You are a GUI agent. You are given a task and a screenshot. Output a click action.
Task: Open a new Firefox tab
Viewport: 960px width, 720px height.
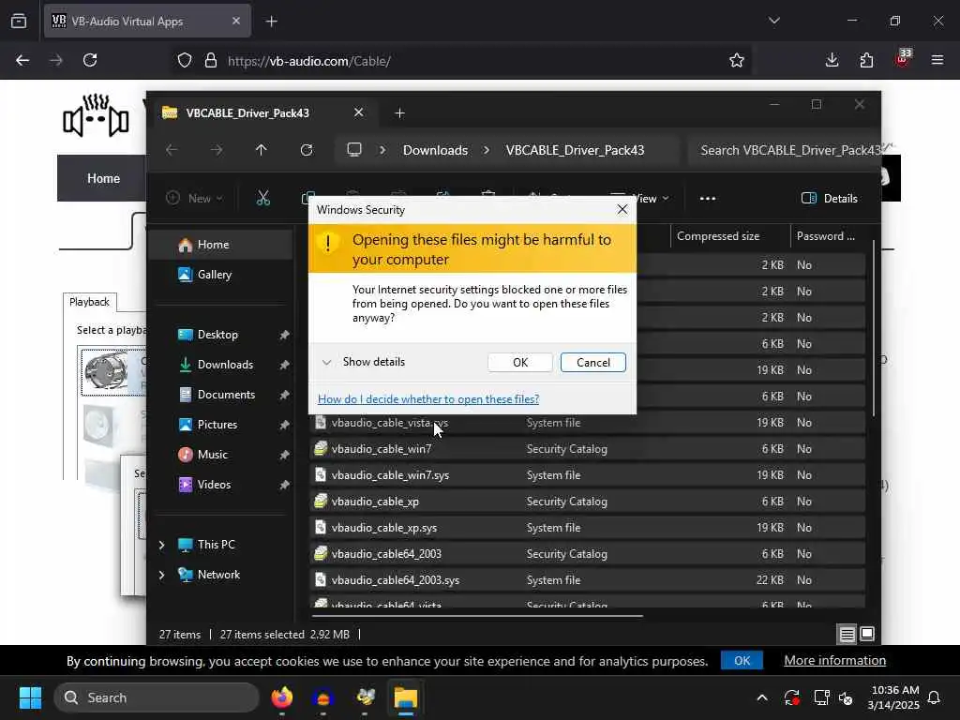tap(271, 22)
